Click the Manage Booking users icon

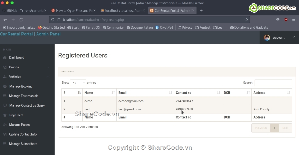[5, 86]
